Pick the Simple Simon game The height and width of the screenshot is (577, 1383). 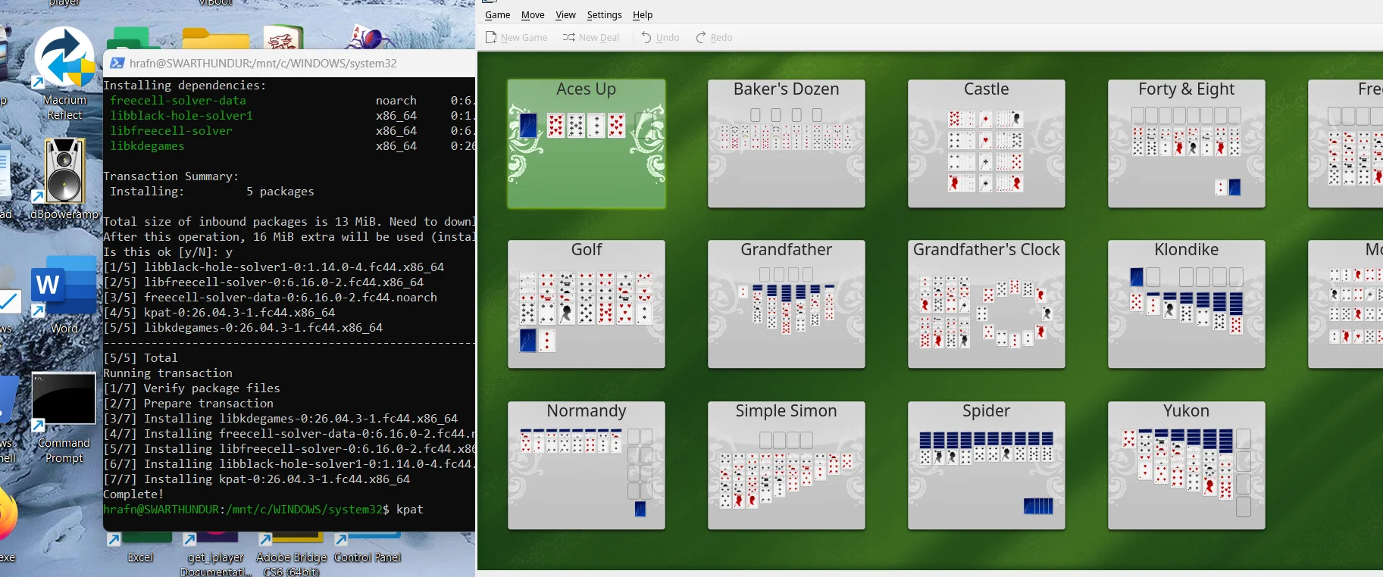tap(787, 466)
